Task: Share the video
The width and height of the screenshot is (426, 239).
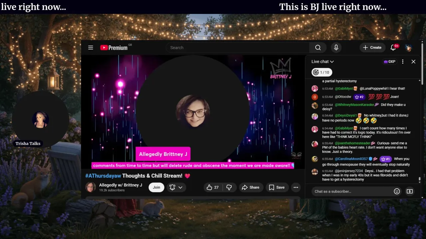Action: pos(251,187)
